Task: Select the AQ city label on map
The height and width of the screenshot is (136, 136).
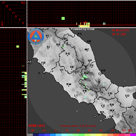Action: tap(86, 73)
